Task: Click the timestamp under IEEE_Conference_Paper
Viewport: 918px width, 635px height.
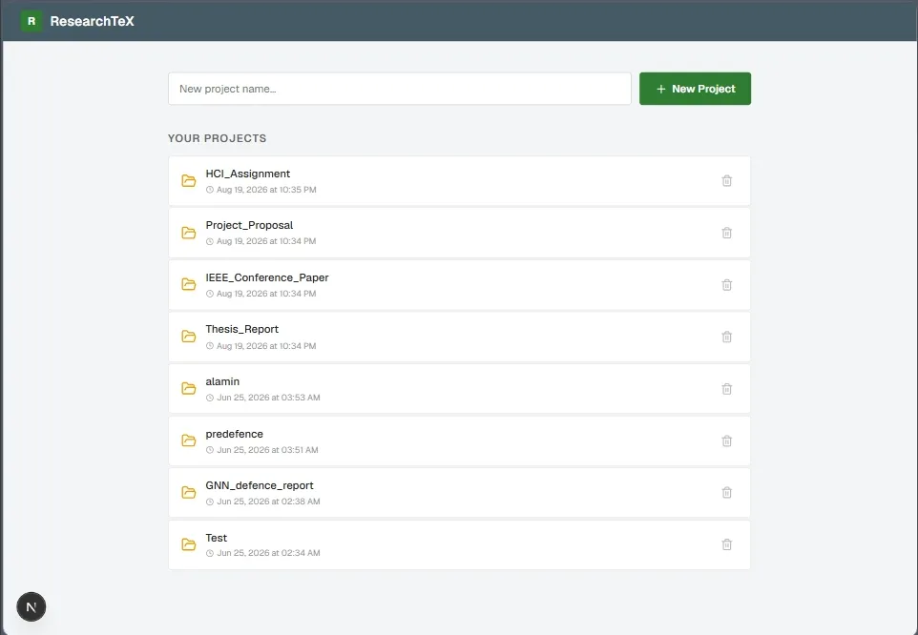Action: (x=266, y=294)
